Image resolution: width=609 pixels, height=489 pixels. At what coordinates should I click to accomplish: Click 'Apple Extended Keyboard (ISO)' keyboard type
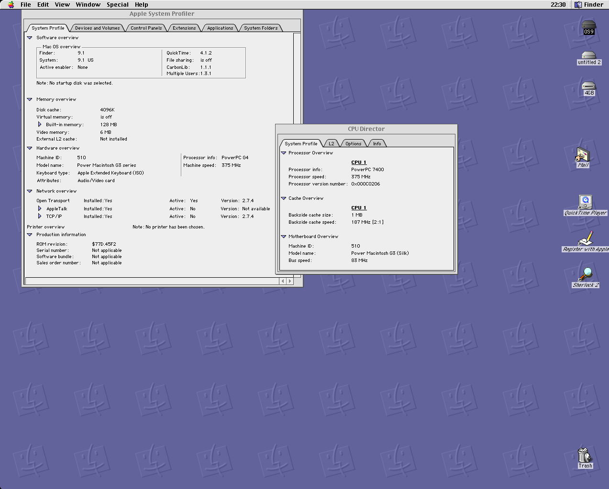coord(111,173)
